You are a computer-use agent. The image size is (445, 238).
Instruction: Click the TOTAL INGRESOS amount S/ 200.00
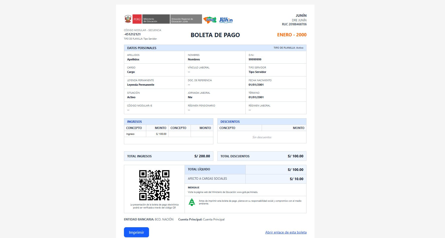coord(202,156)
